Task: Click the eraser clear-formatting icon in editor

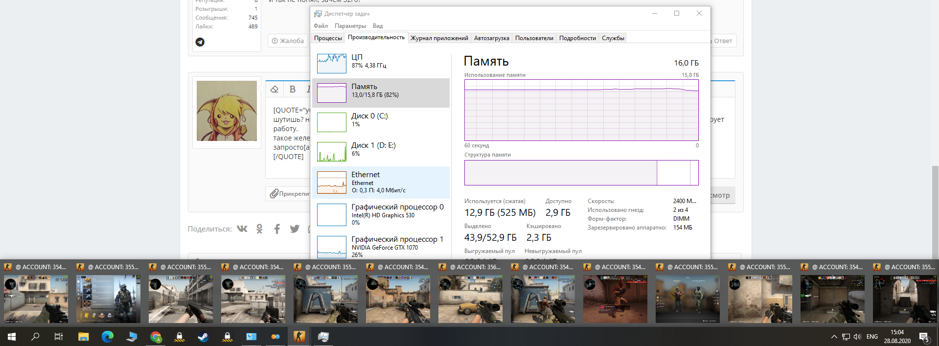Action: coord(275,89)
